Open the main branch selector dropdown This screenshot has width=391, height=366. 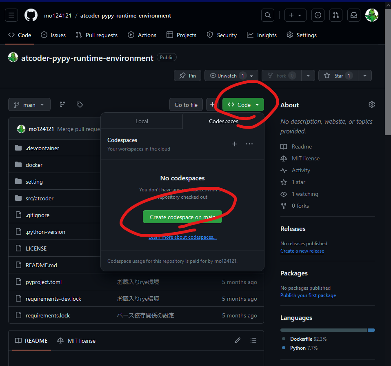[29, 105]
